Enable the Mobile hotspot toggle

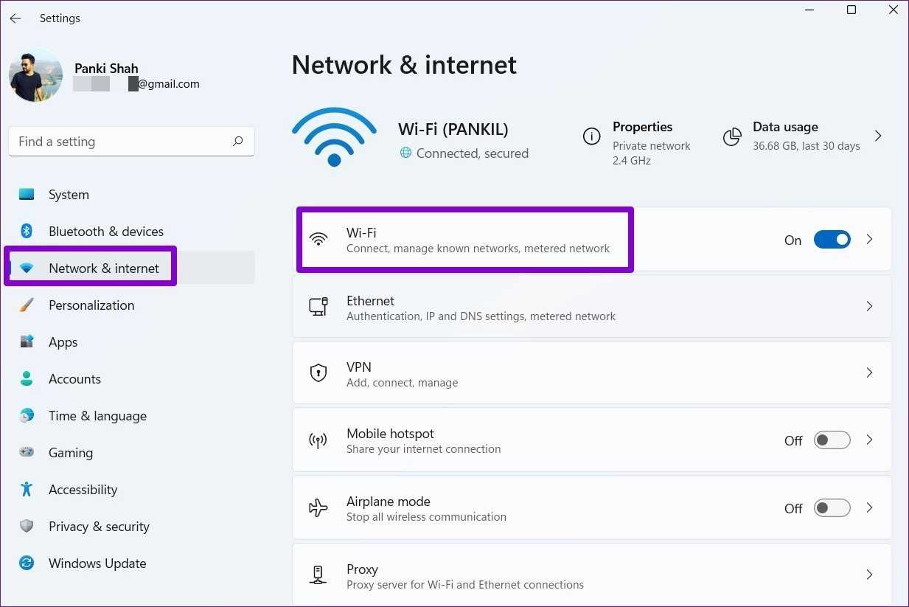click(832, 440)
